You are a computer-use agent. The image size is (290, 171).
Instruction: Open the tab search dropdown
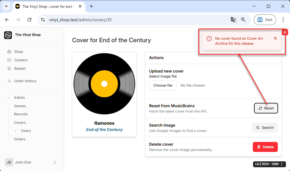6,6
